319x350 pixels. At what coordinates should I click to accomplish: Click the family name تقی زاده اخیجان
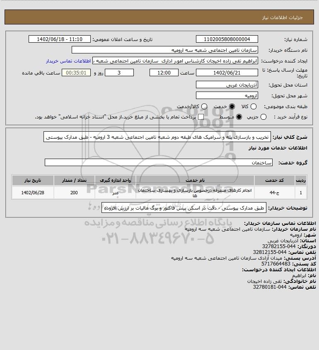(264, 281)
